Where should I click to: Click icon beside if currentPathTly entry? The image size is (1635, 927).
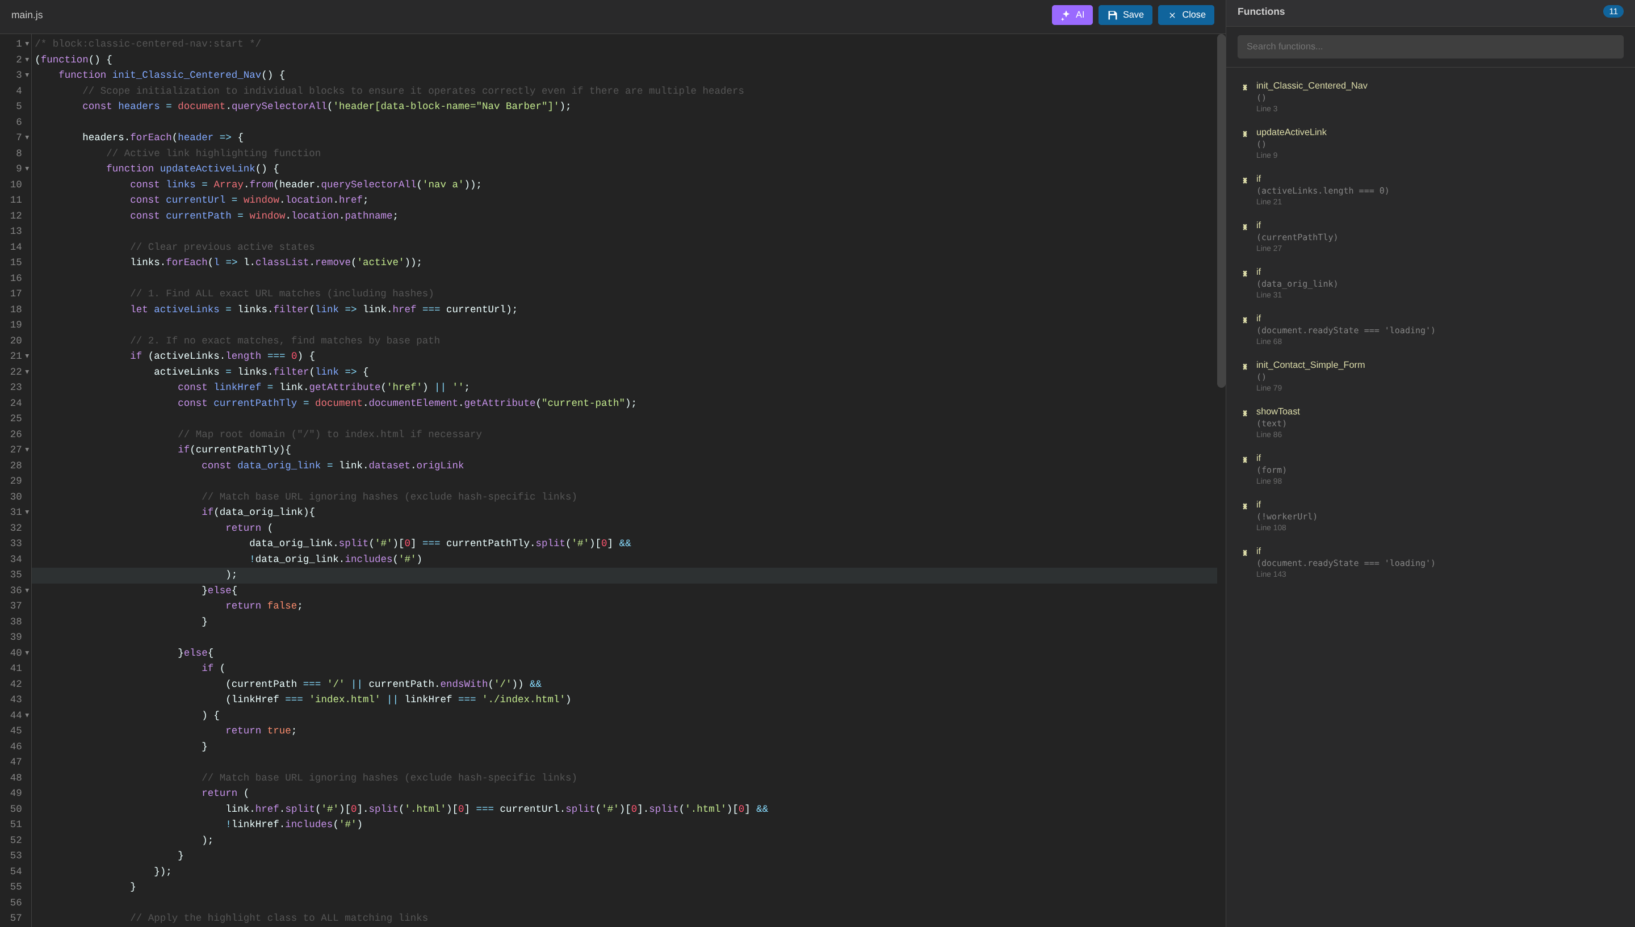click(1245, 226)
